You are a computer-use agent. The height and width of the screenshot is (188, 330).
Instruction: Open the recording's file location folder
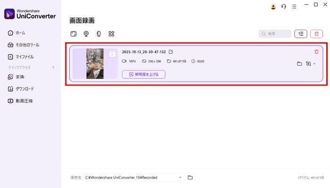coord(299,63)
